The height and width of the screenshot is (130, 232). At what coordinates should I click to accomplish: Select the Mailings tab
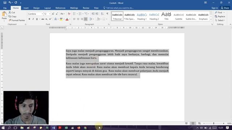pos(74,8)
